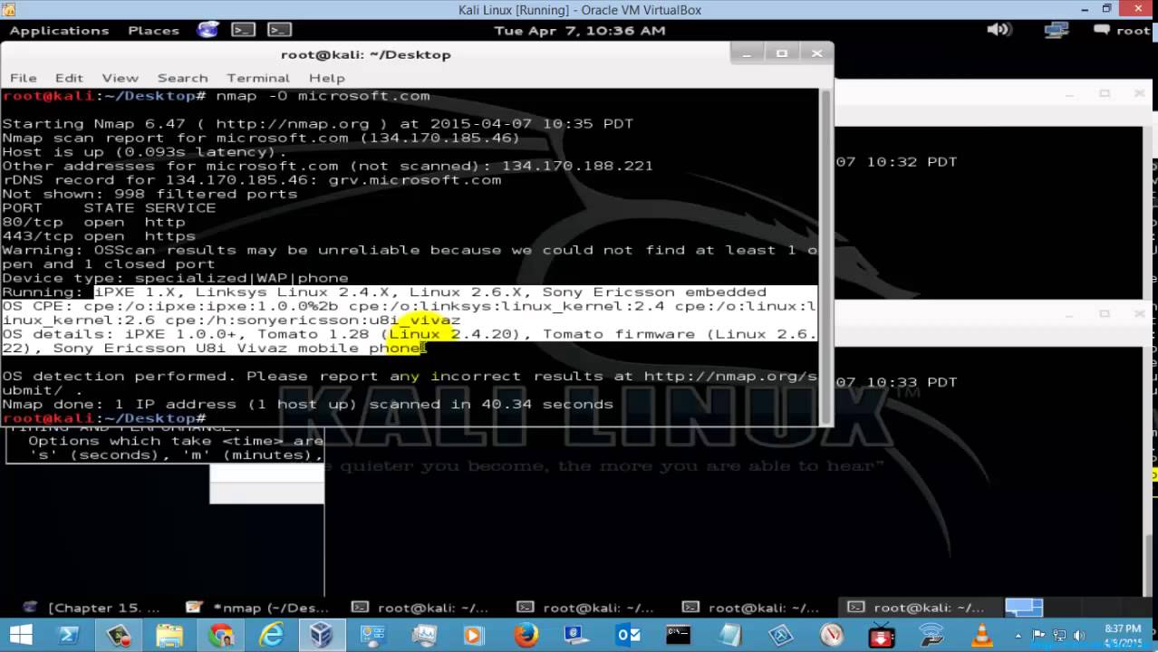The image size is (1158, 652).
Task: Open the terminal File menu
Action: click(23, 78)
